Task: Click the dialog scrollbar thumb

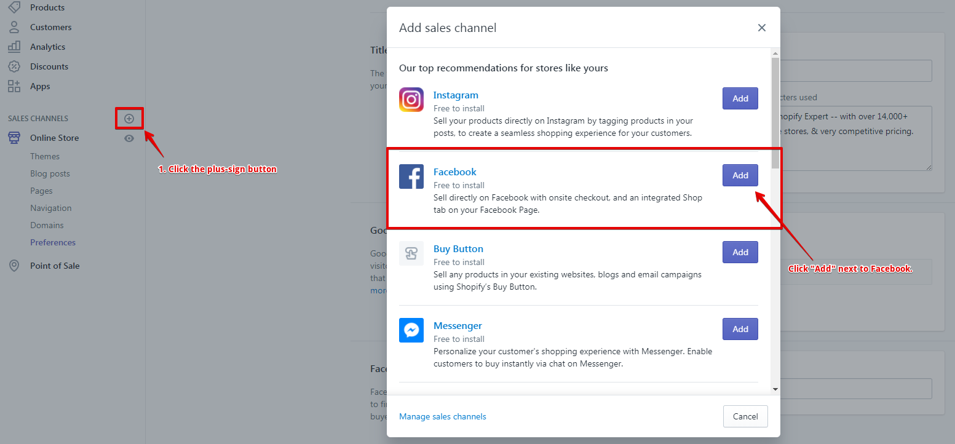Action: pos(775,113)
